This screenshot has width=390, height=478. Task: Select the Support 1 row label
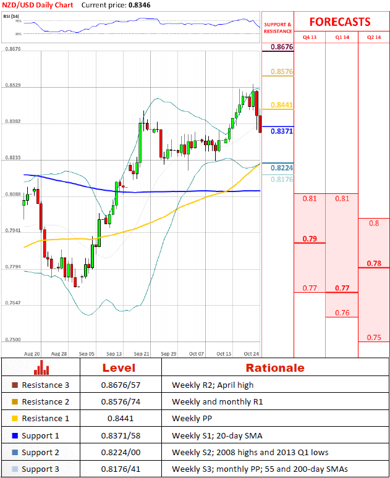(x=40, y=435)
